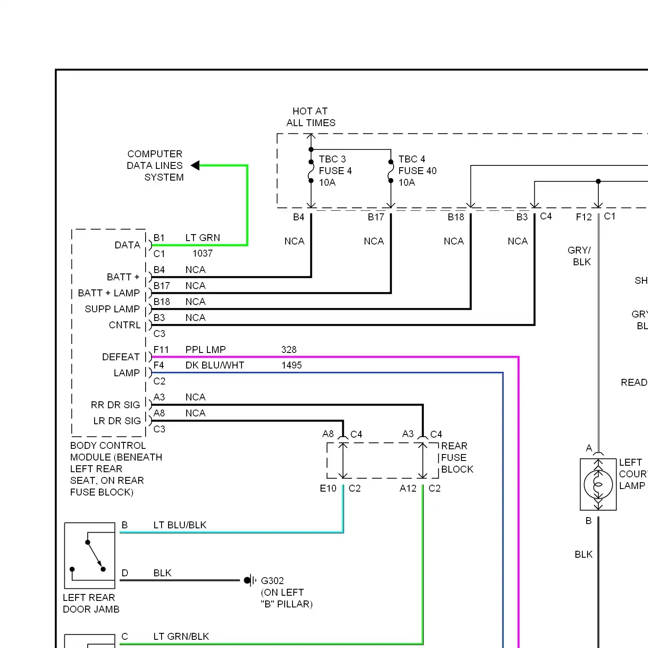Click the 'F12' connector label
Screen dimensions: 648x648
tap(584, 217)
